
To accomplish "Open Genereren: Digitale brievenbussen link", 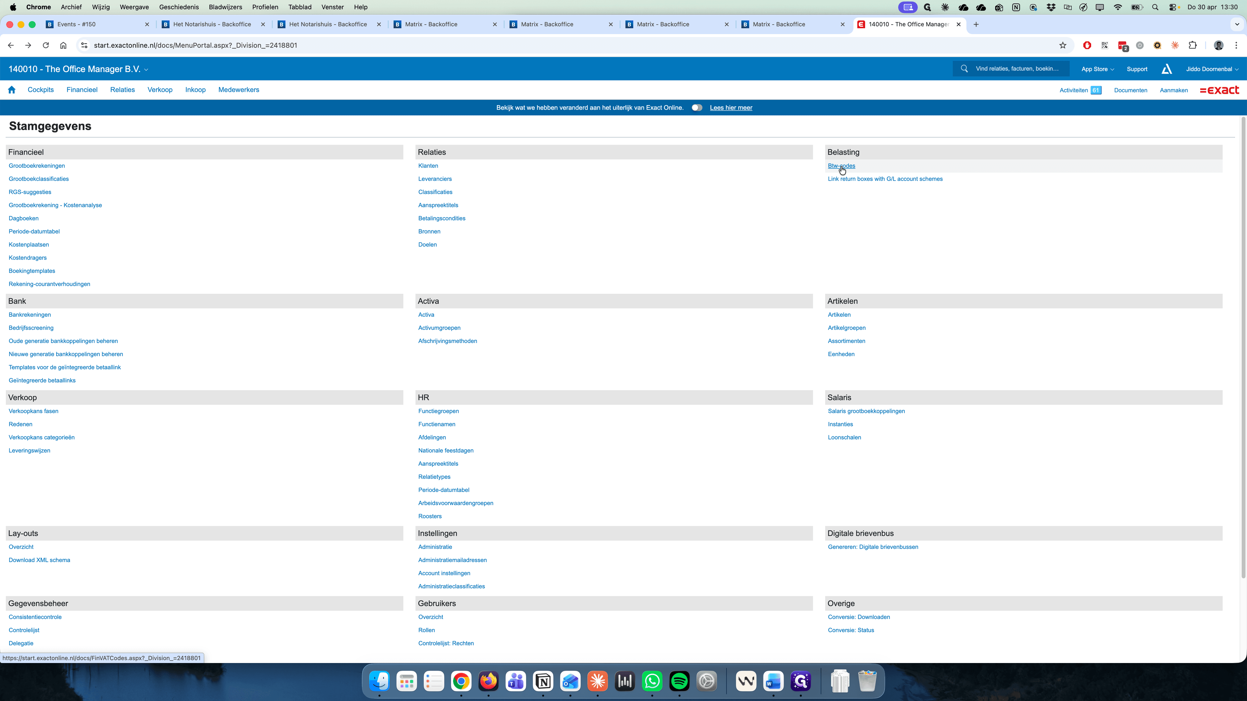I will pyautogui.click(x=873, y=547).
